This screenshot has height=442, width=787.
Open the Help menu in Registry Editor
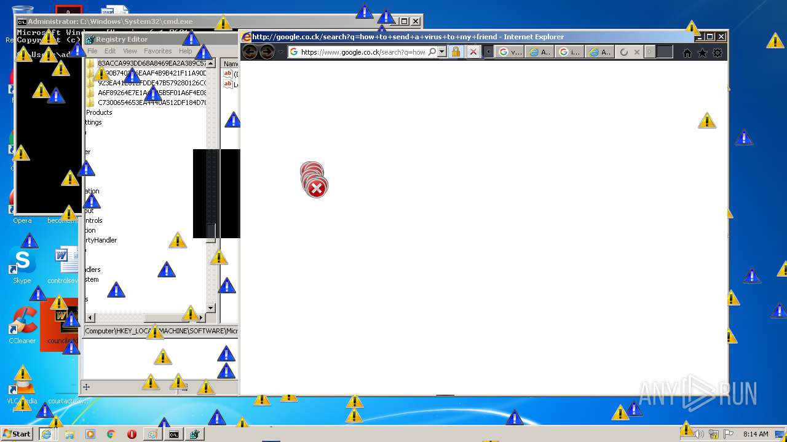[x=185, y=51]
